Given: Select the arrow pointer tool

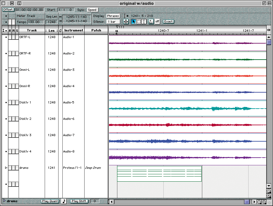Looking at the screenshot, I should tap(133, 21).
